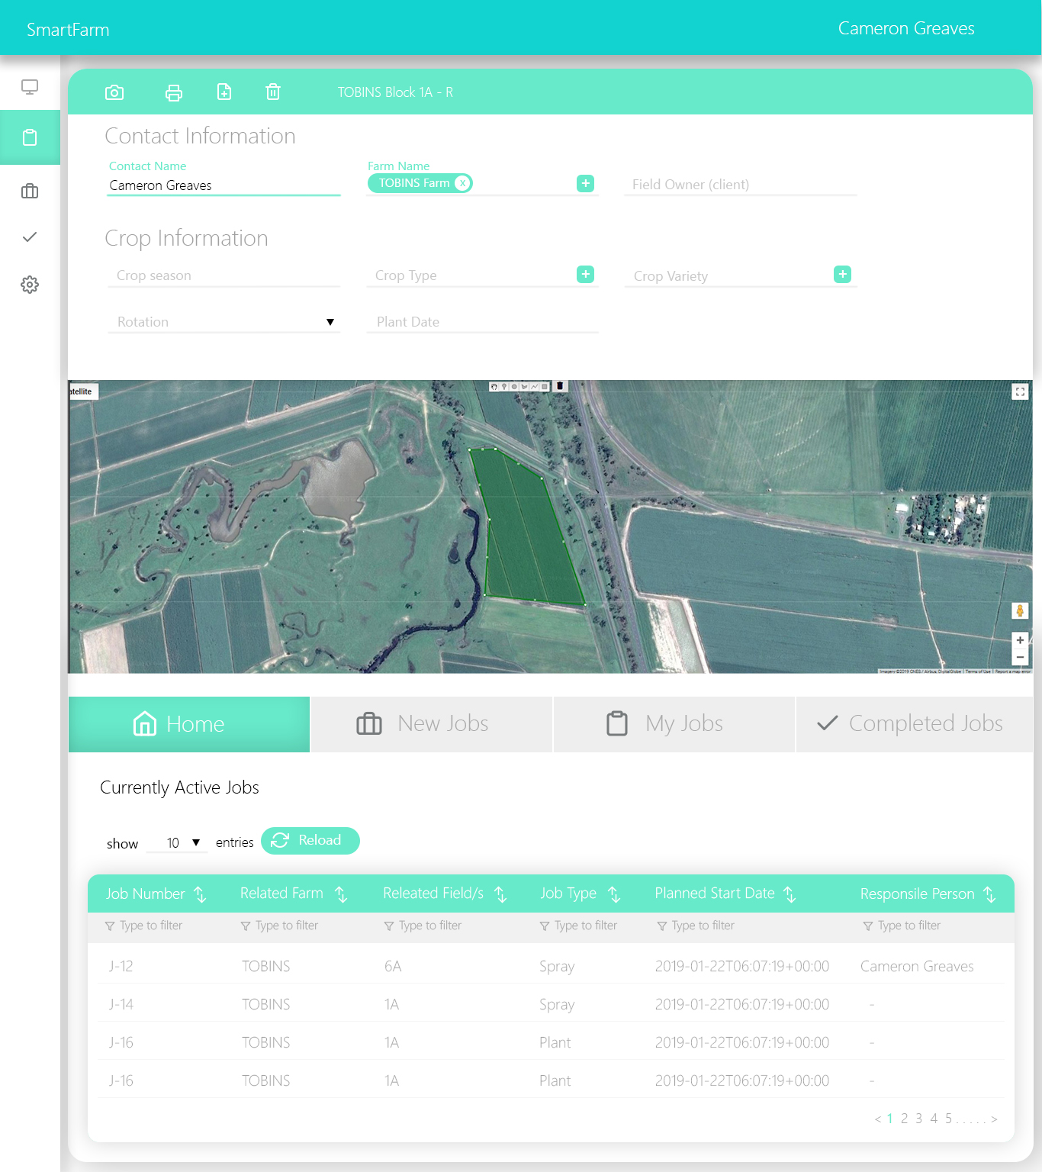The image size is (1042, 1172).
Task: Open the show entries count dropdown
Action: [185, 842]
